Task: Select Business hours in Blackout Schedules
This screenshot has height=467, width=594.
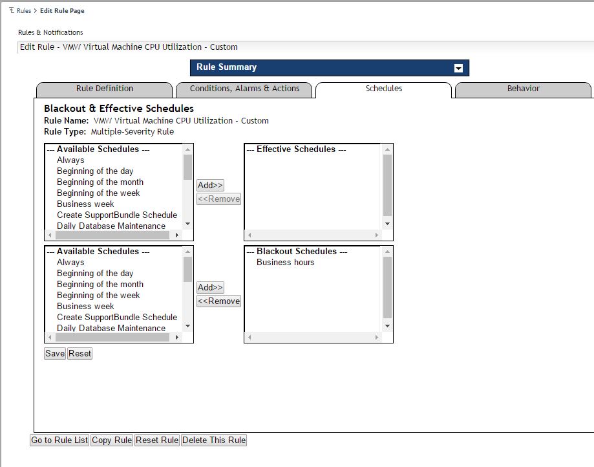Action: (285, 263)
